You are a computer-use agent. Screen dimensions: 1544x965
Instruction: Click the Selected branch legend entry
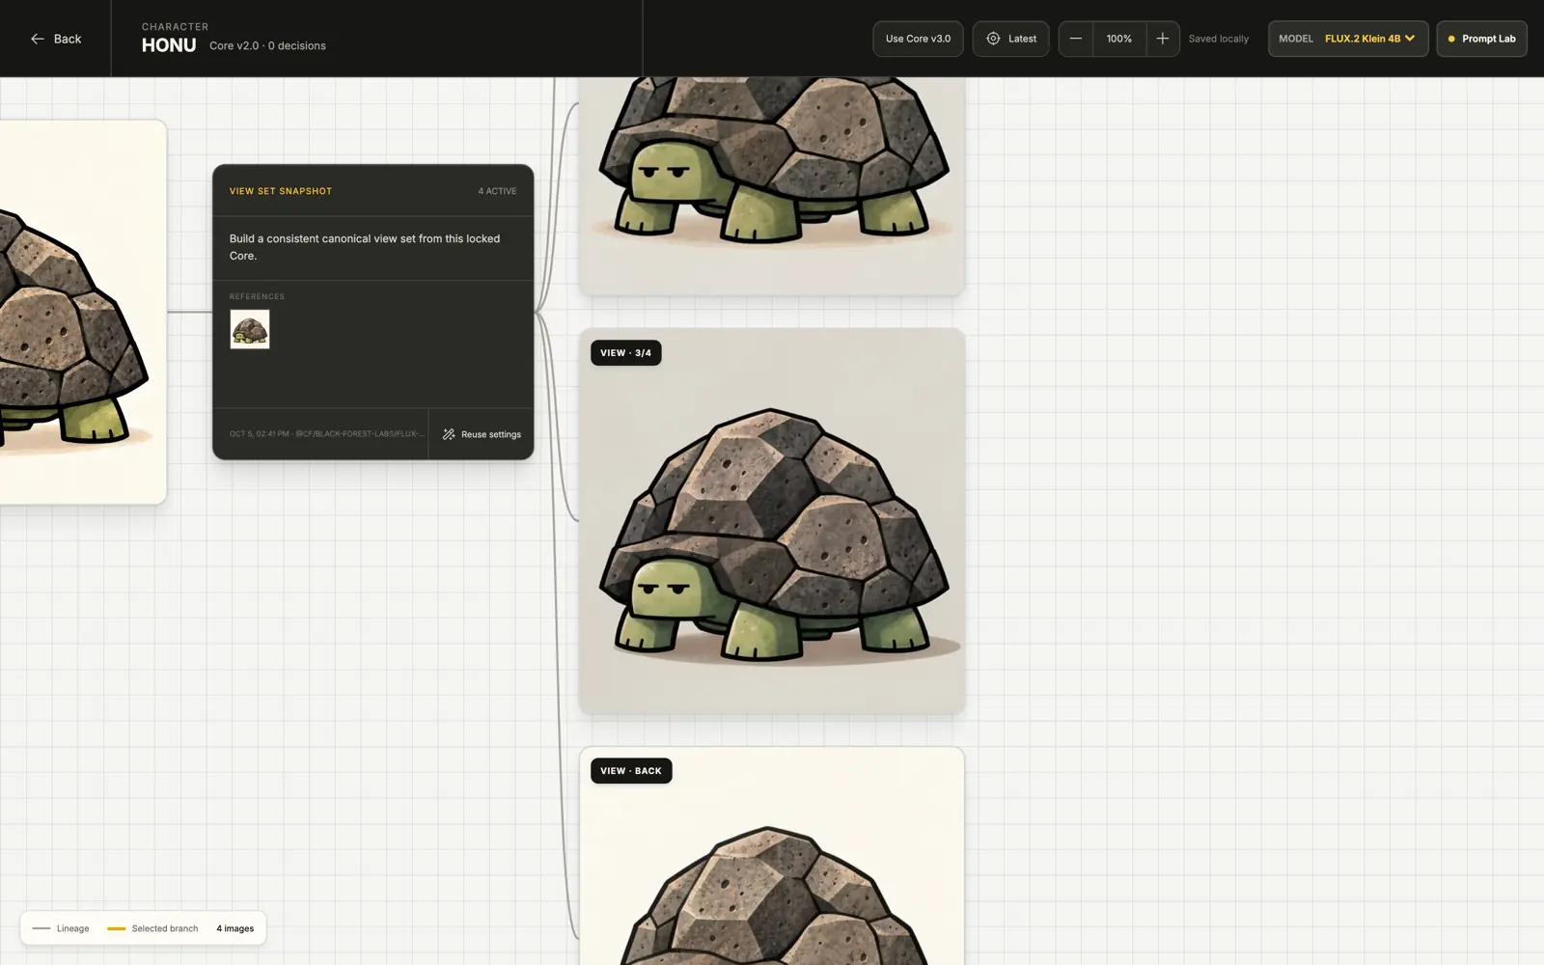point(152,928)
